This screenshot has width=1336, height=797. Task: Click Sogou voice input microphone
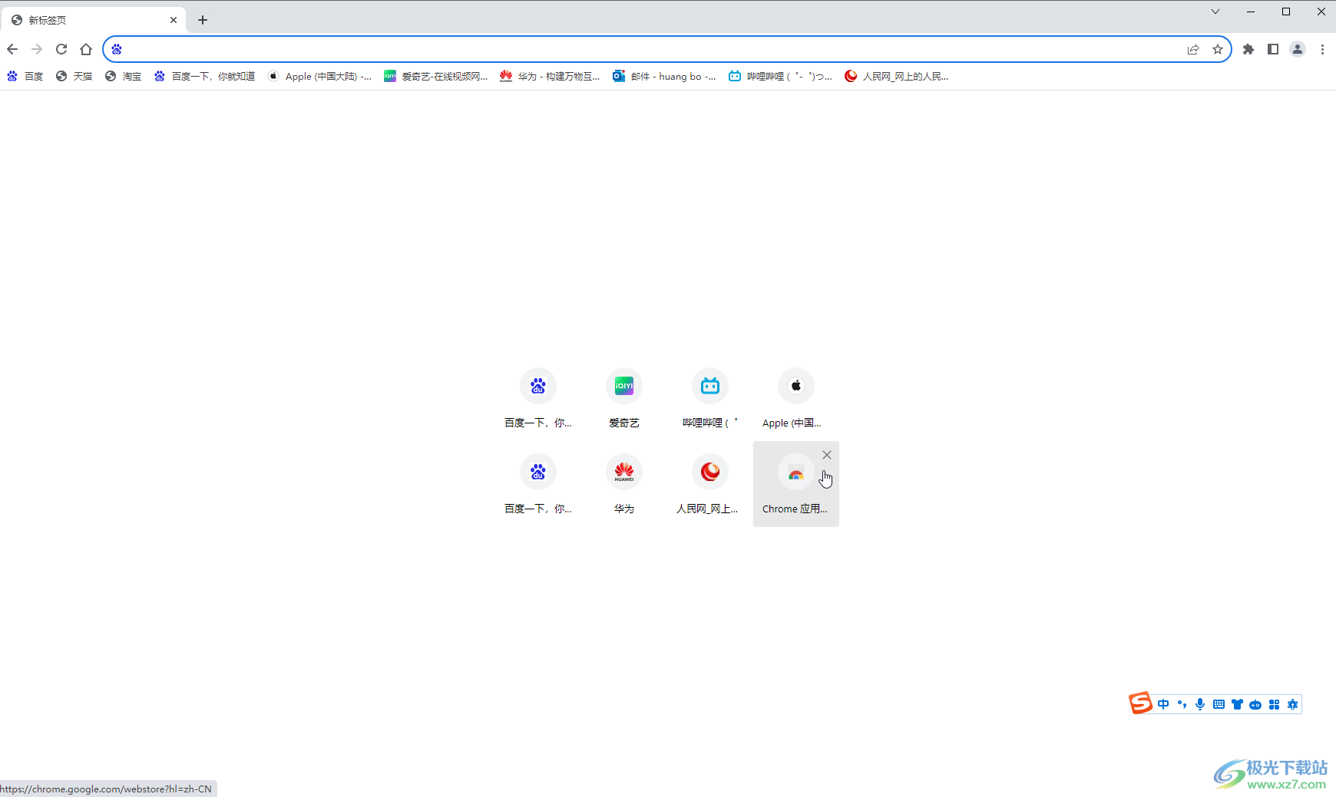click(x=1200, y=704)
